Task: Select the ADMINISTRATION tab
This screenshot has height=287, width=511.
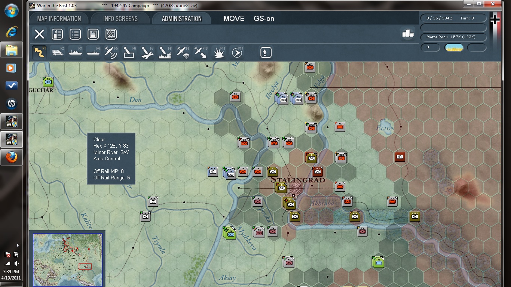Action: 182,19
